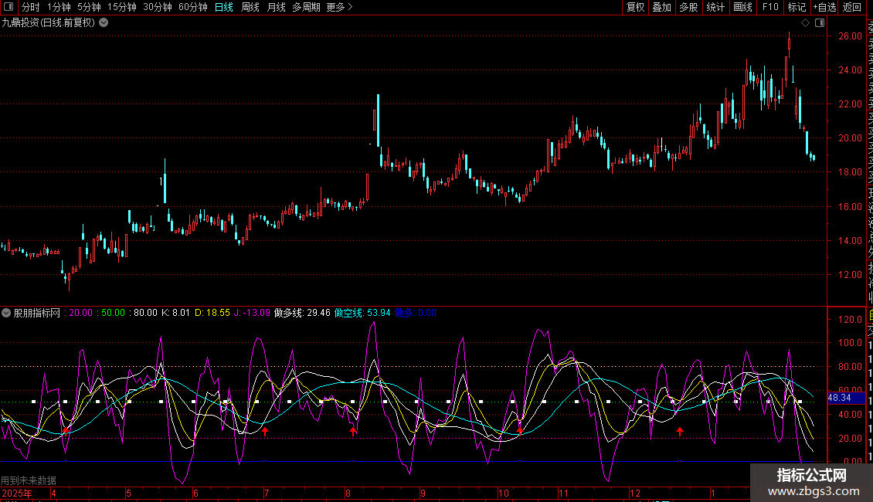Image resolution: width=873 pixels, height=502 pixels.
Task: Click the 返回 back button
Action: pyautogui.click(x=852, y=7)
